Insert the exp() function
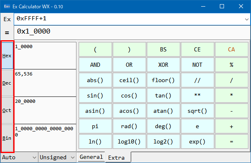The width and height of the screenshot is (251, 163). tap(197, 141)
